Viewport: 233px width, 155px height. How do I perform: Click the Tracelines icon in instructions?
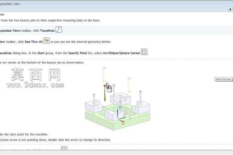tap(59, 29)
